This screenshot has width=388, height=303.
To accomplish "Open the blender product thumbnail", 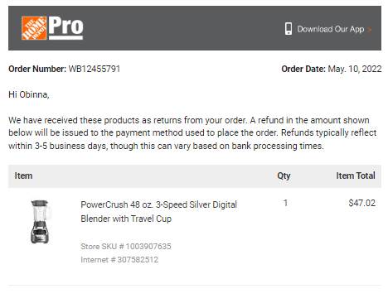I will coord(41,222).
